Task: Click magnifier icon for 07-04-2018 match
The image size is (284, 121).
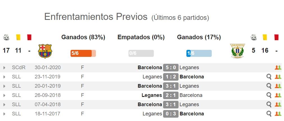Action: (269, 104)
